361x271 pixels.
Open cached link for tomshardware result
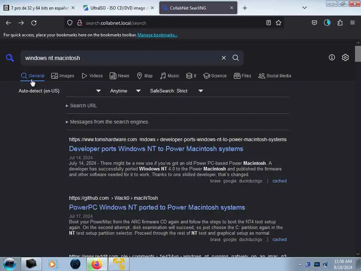pyautogui.click(x=280, y=181)
